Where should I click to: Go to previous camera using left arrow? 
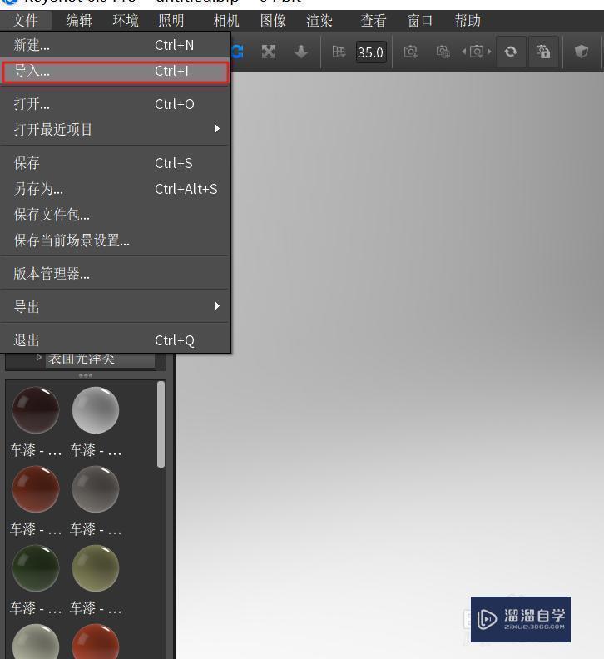[464, 52]
